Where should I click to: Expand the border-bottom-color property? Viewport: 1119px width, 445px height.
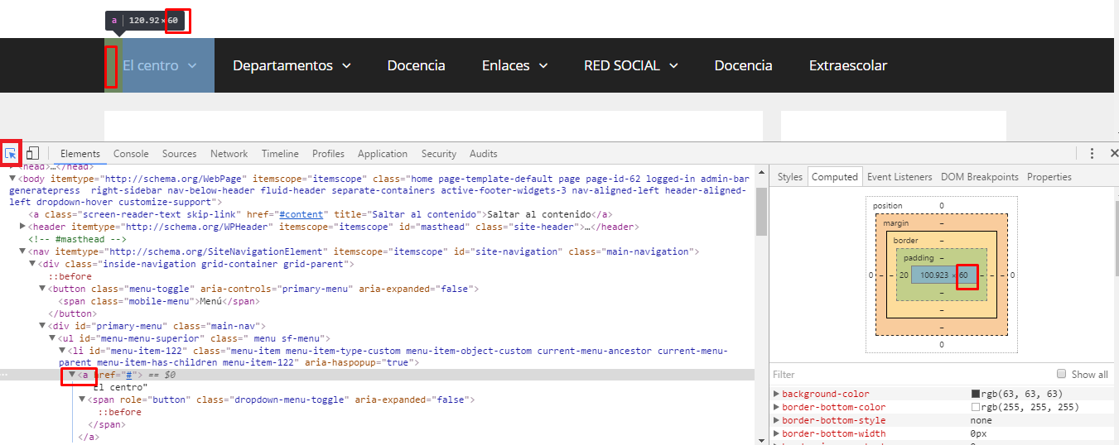coord(777,407)
